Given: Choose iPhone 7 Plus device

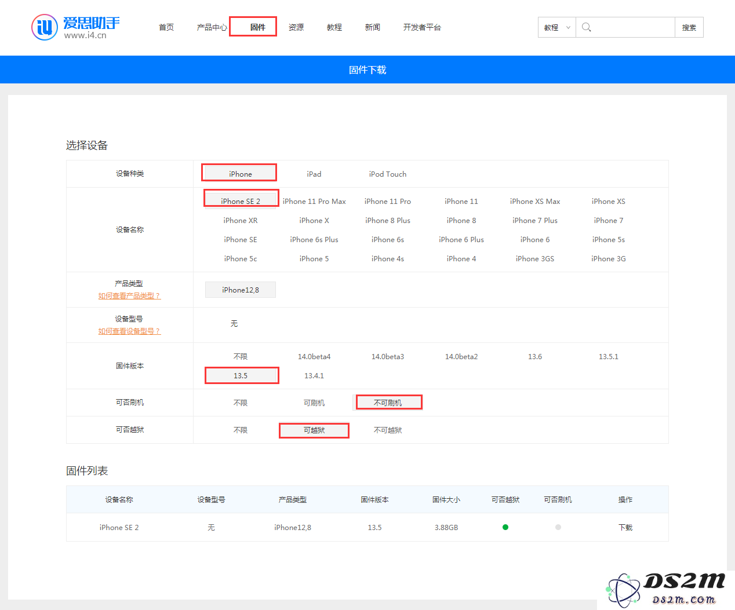Looking at the screenshot, I should click(535, 220).
